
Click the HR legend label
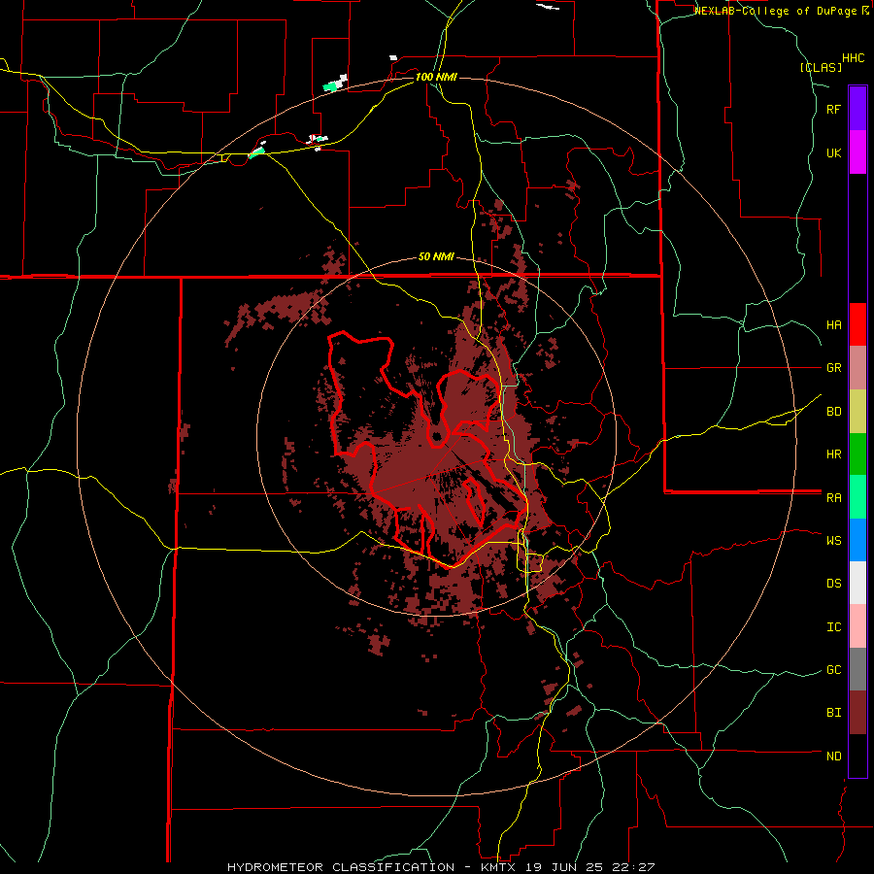tap(833, 454)
